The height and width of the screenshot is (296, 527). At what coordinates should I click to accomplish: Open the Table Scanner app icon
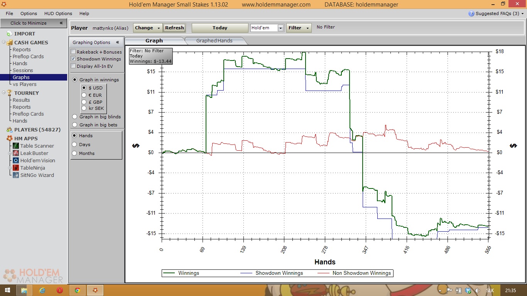click(x=16, y=146)
